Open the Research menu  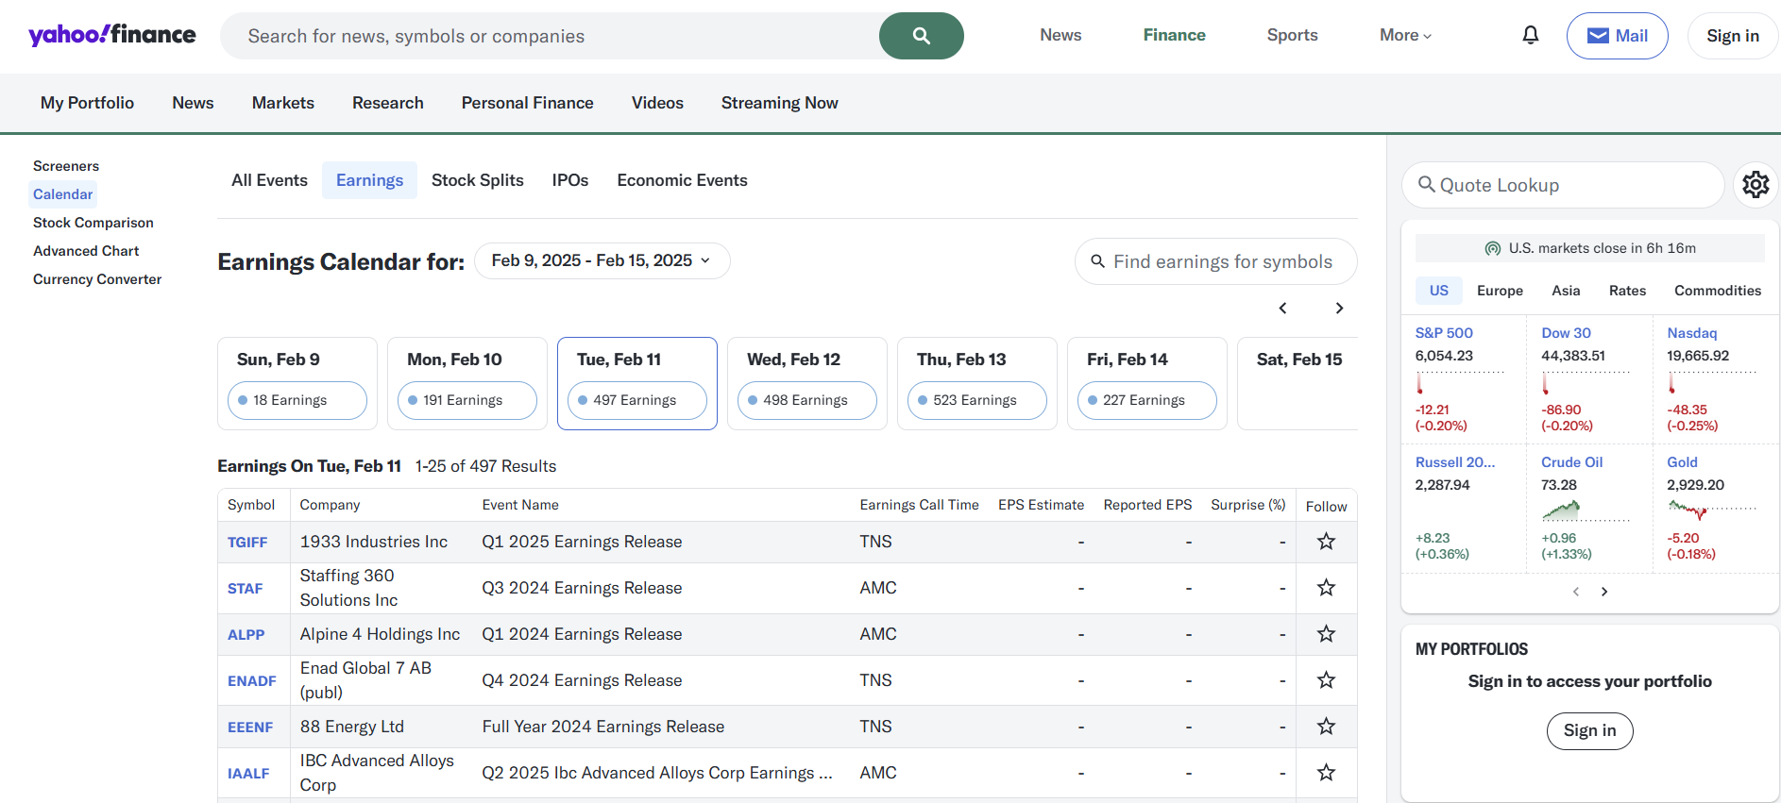click(x=387, y=103)
